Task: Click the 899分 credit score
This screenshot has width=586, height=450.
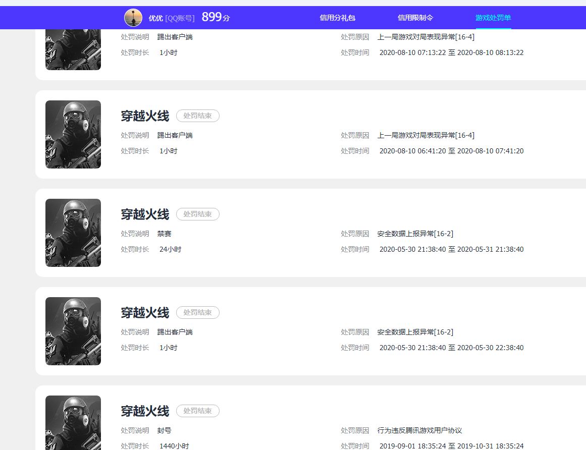Action: (216, 17)
